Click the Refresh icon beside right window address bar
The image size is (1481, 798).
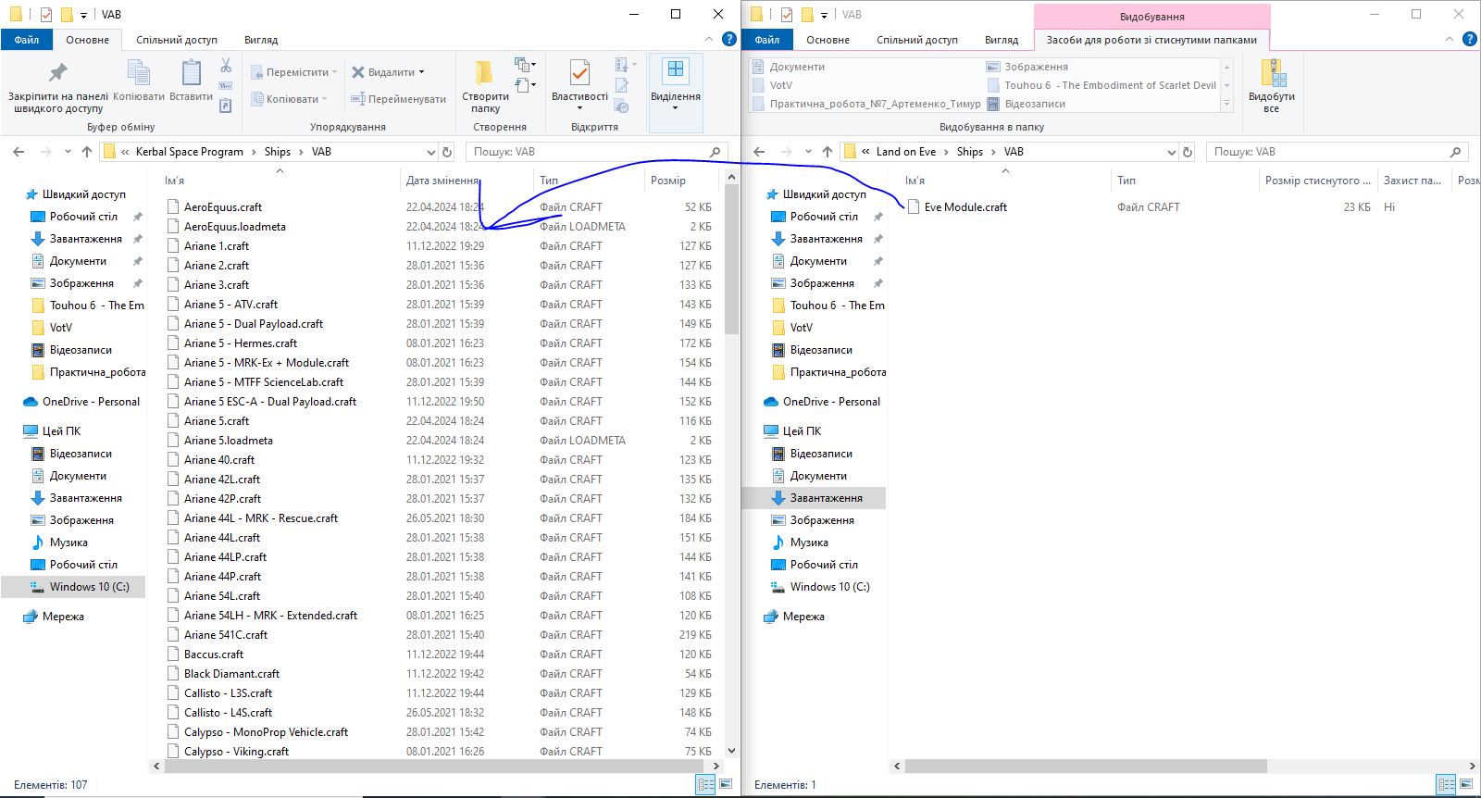click(x=1188, y=152)
